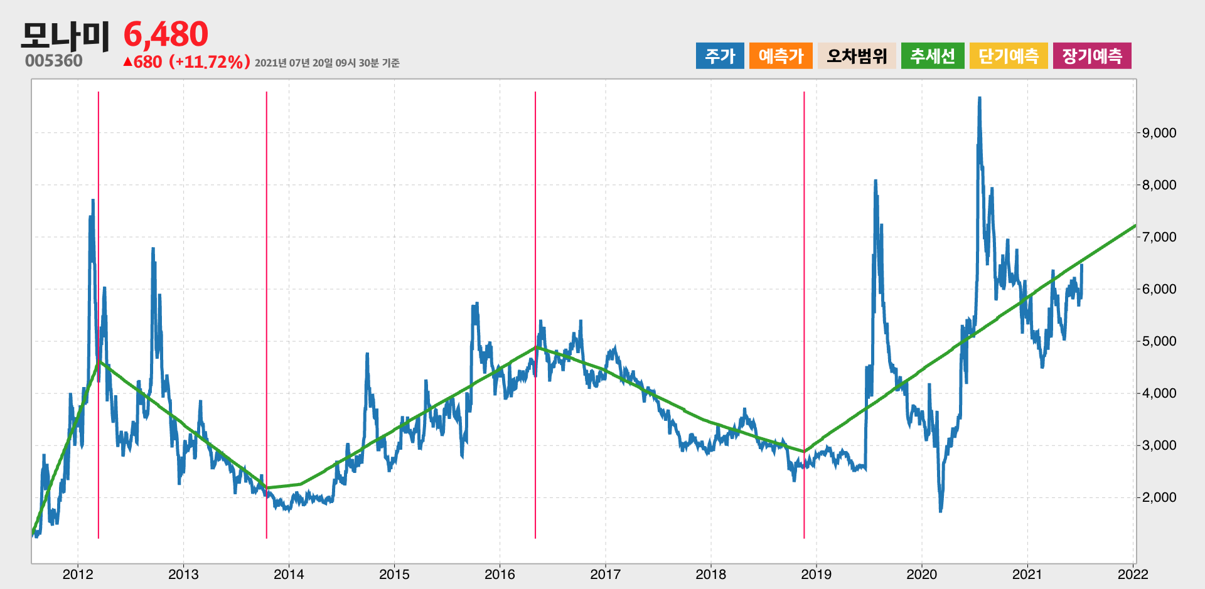Click the 6,000 y-axis price label
The image size is (1205, 589).
1159,289
